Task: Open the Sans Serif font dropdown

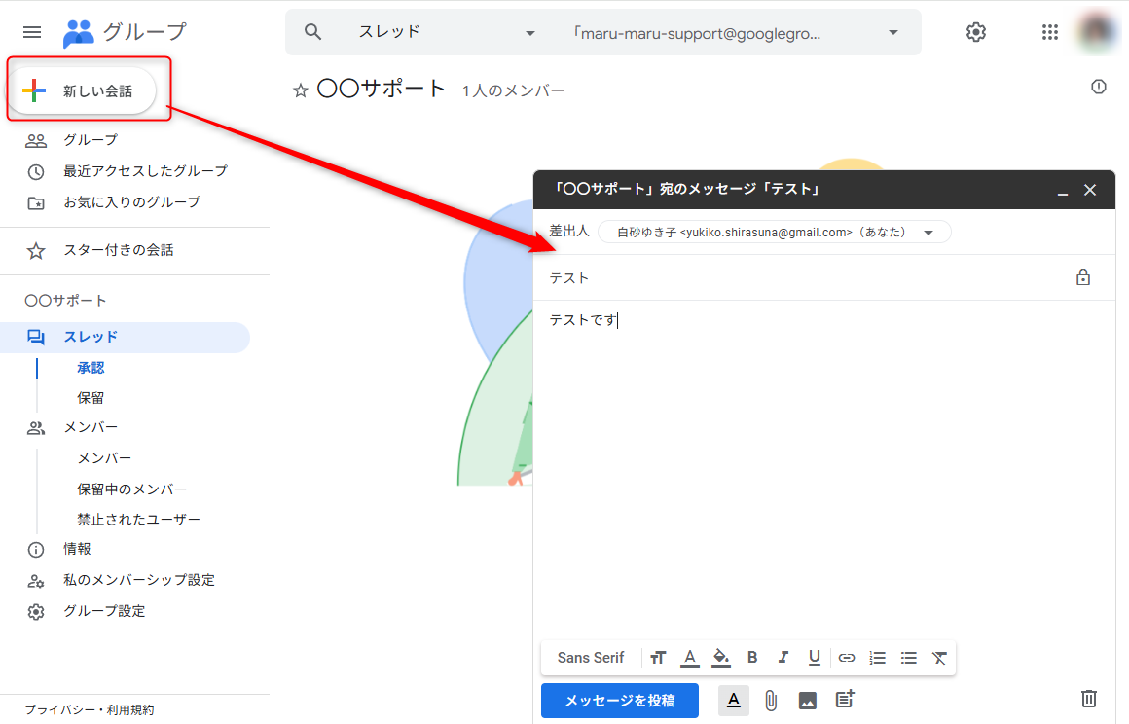Action: 591,658
